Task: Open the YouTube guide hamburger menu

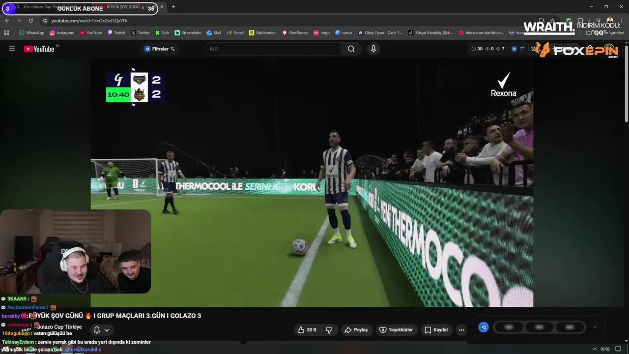Action: [x=12, y=49]
